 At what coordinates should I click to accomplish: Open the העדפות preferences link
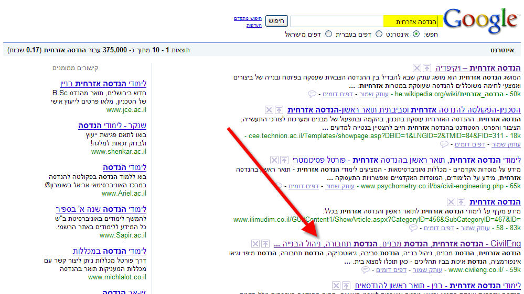point(254,25)
